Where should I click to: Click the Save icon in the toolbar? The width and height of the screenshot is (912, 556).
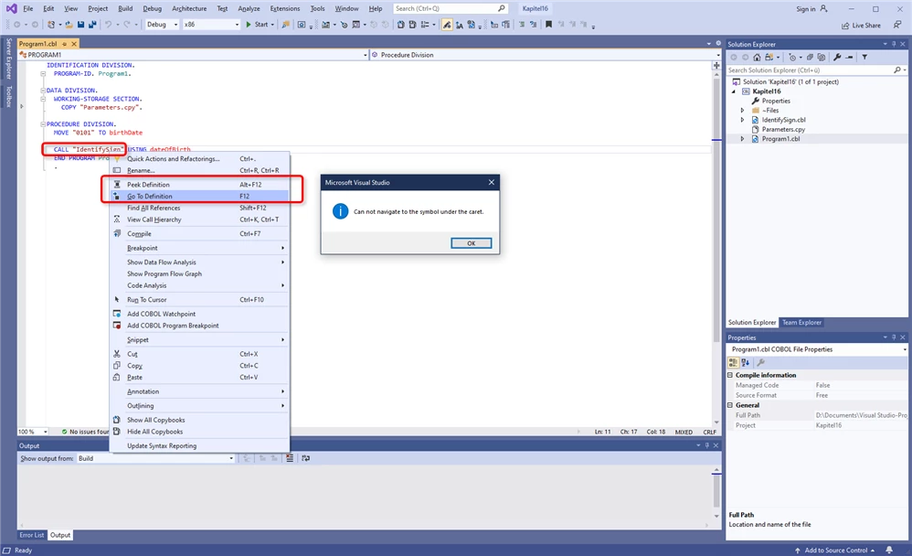80,25
